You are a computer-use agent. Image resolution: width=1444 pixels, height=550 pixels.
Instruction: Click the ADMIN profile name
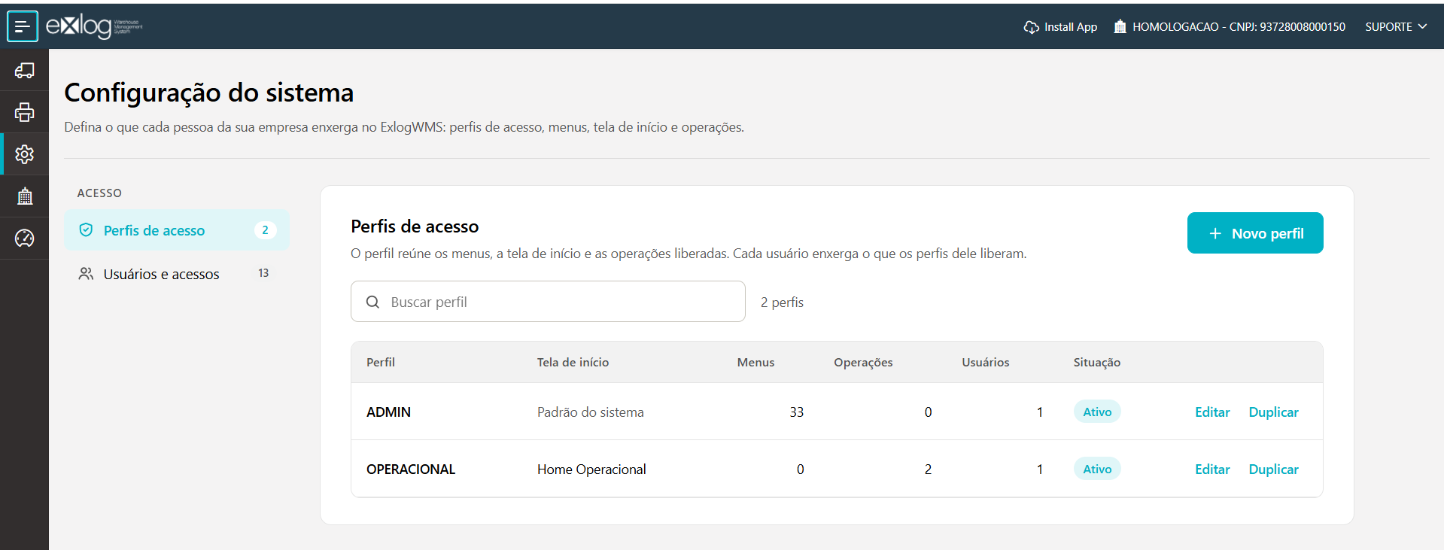(388, 412)
